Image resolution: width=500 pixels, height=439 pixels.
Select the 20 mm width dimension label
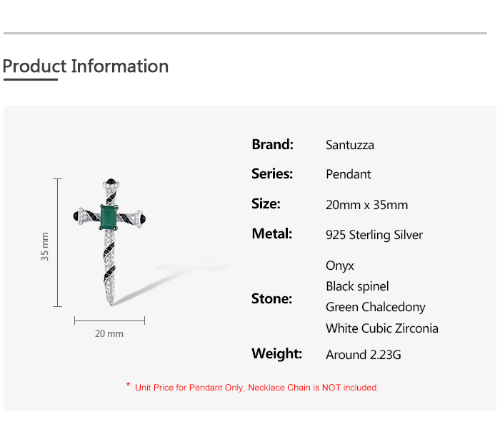point(109,333)
